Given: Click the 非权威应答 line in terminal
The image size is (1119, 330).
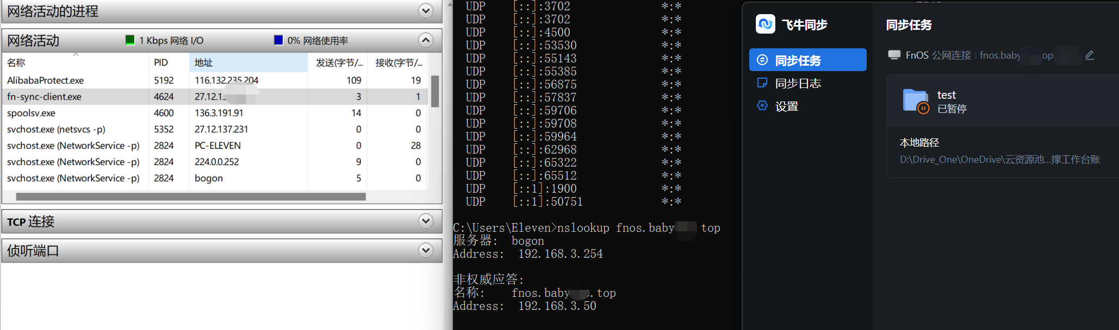Looking at the screenshot, I should 488,279.
